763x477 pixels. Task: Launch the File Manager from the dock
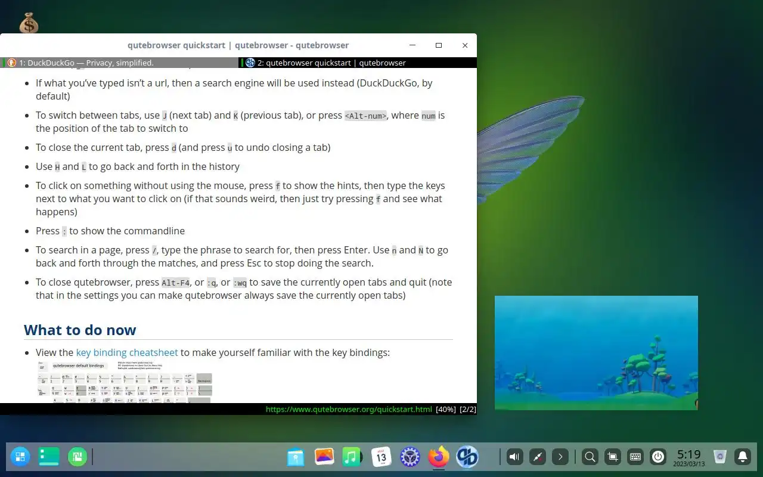[296, 457]
